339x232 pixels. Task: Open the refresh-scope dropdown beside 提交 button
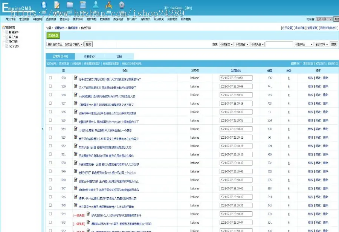65,44
